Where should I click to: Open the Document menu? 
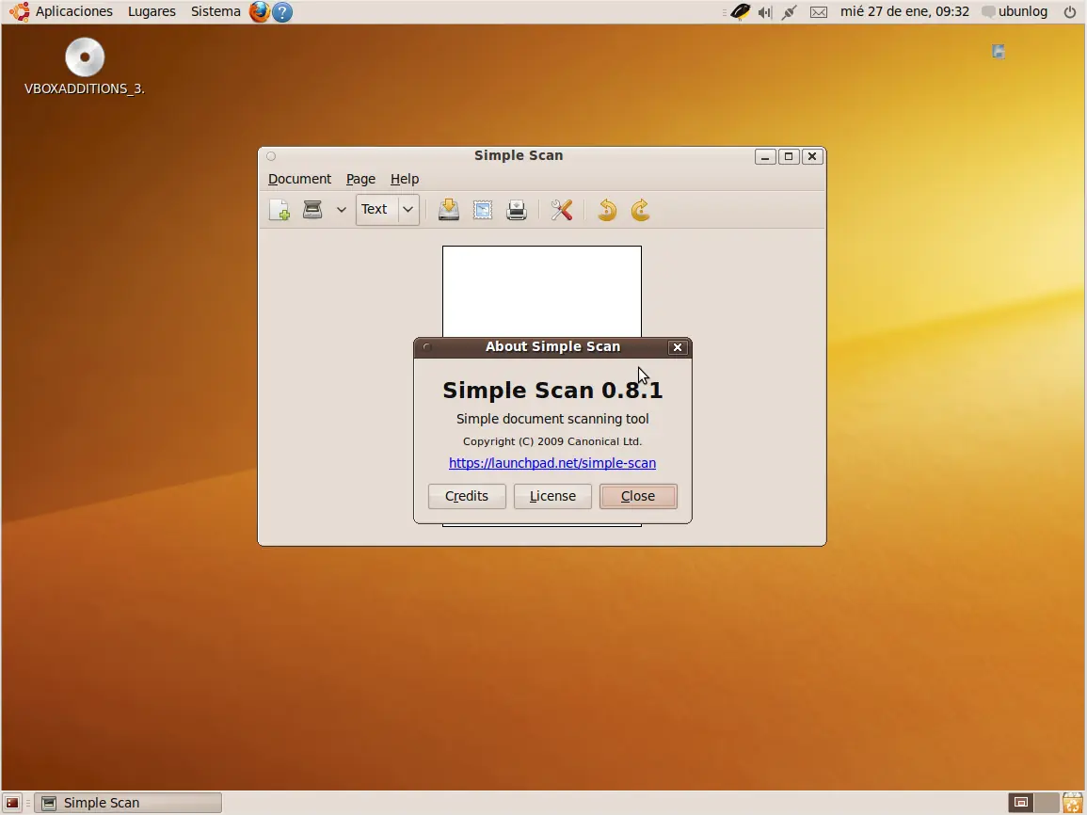(299, 179)
